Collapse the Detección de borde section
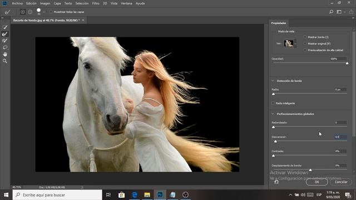This screenshot has height=200, width=356. 273,81
